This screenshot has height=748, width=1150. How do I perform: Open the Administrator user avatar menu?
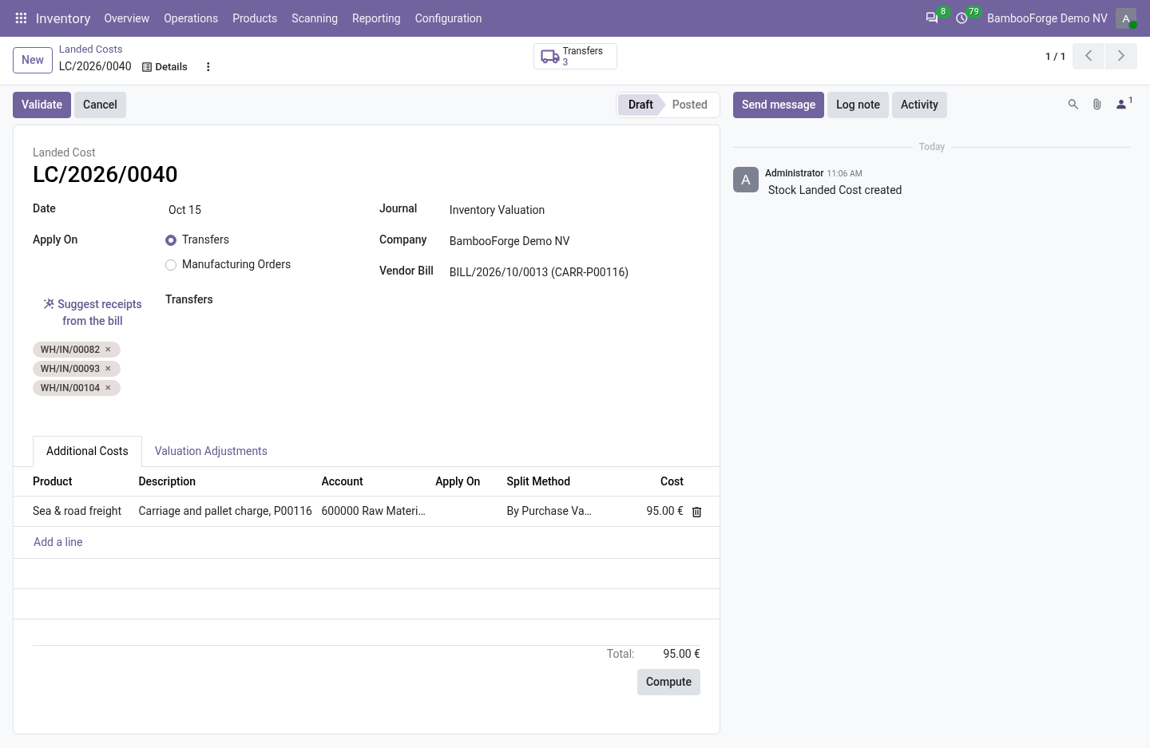click(1126, 18)
